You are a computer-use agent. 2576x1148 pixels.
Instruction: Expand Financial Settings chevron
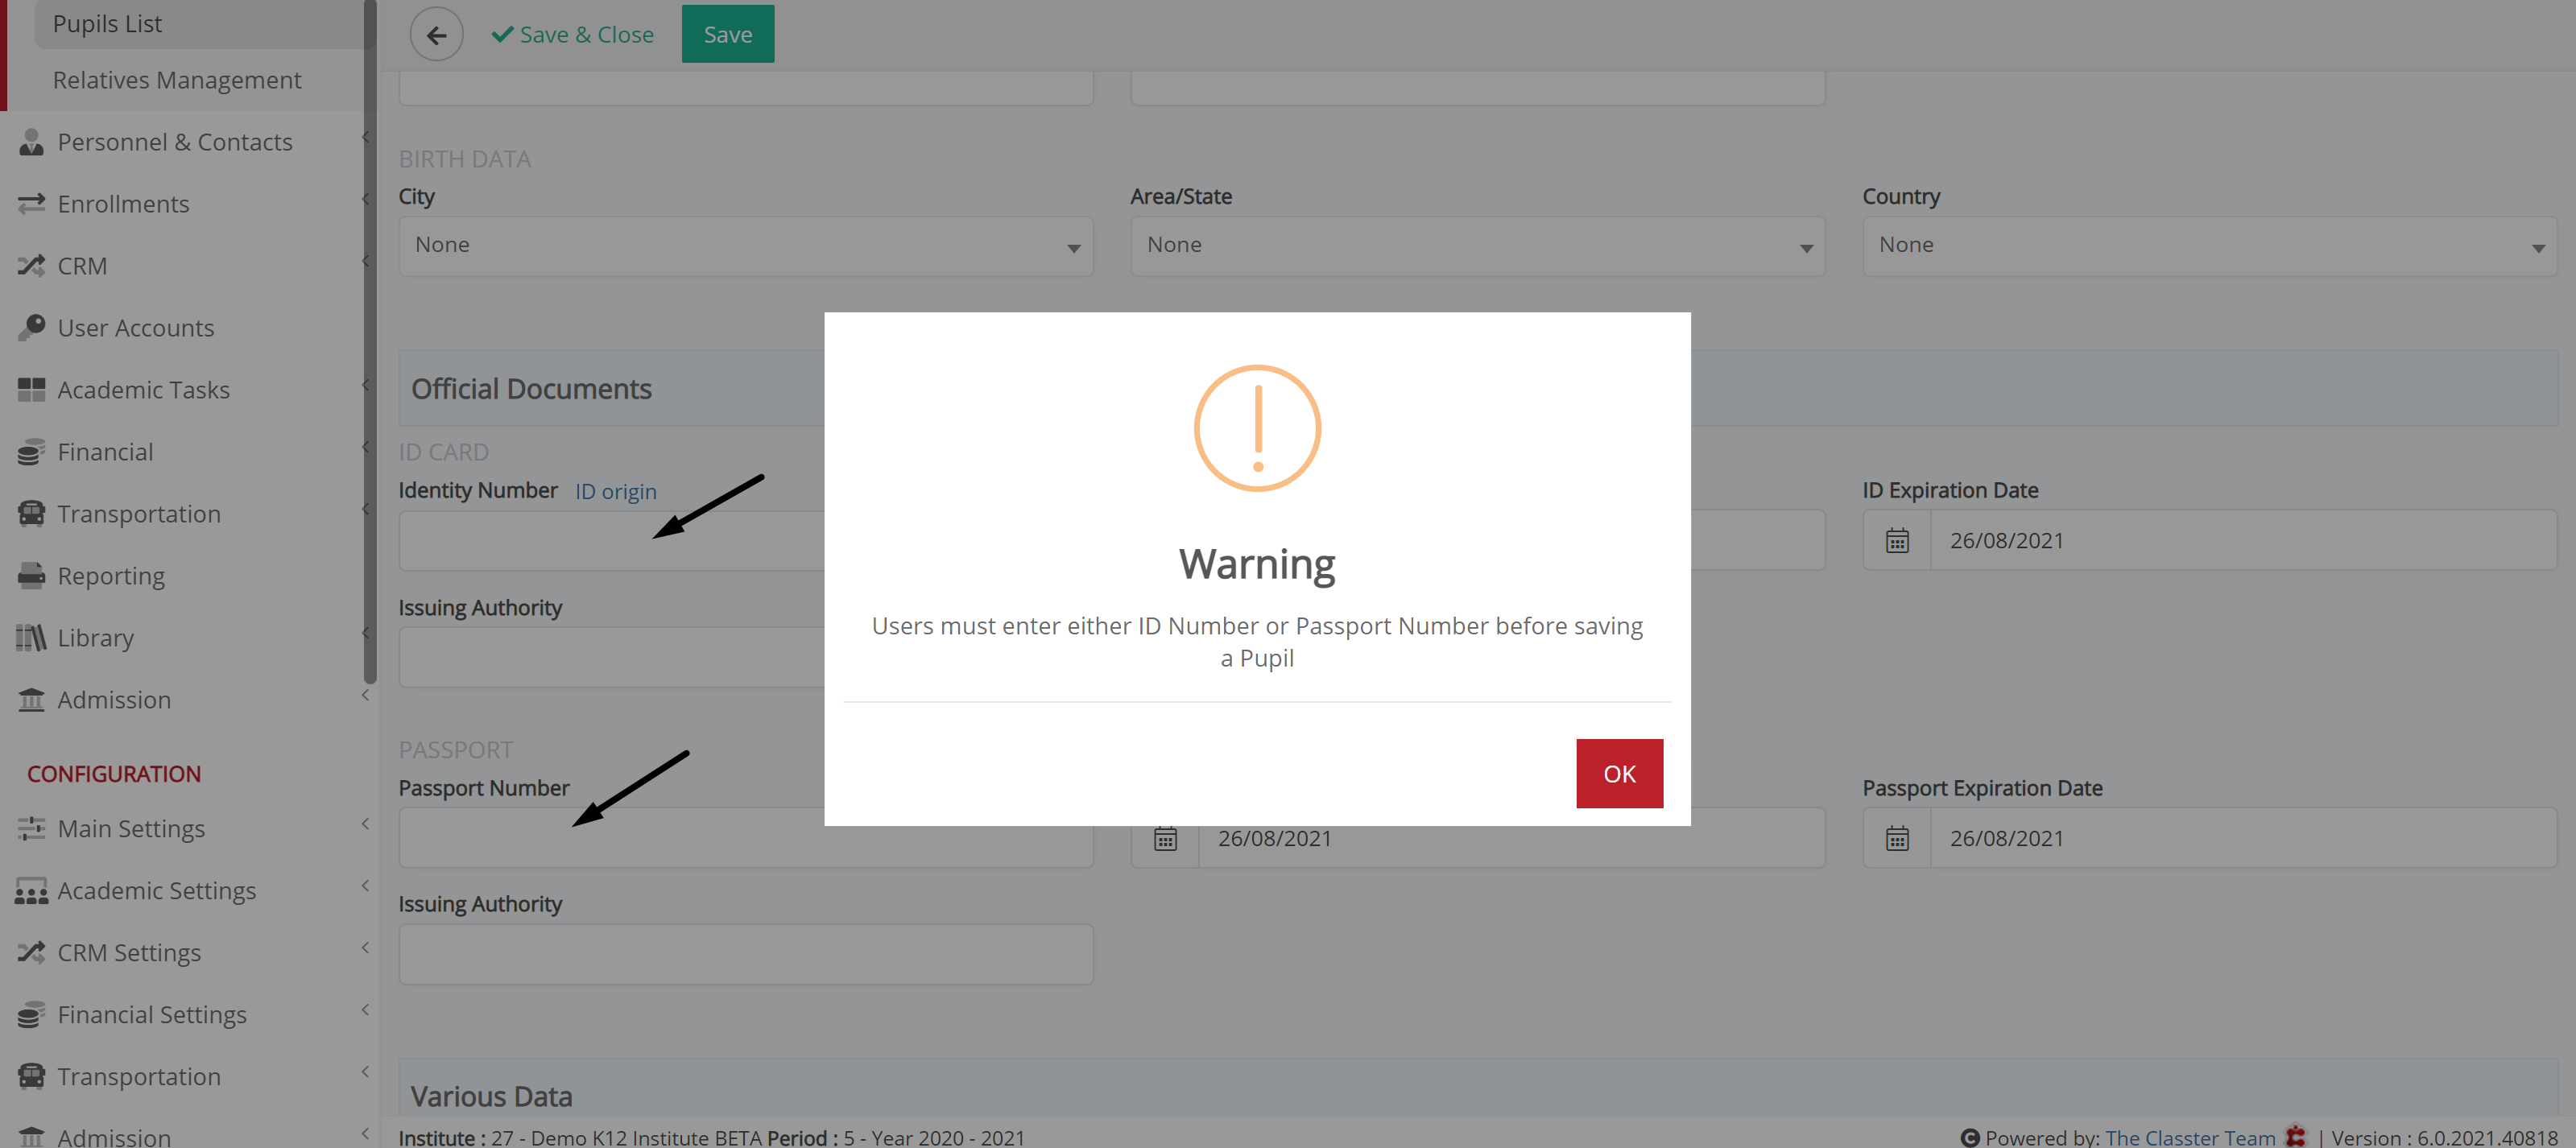(x=365, y=1010)
